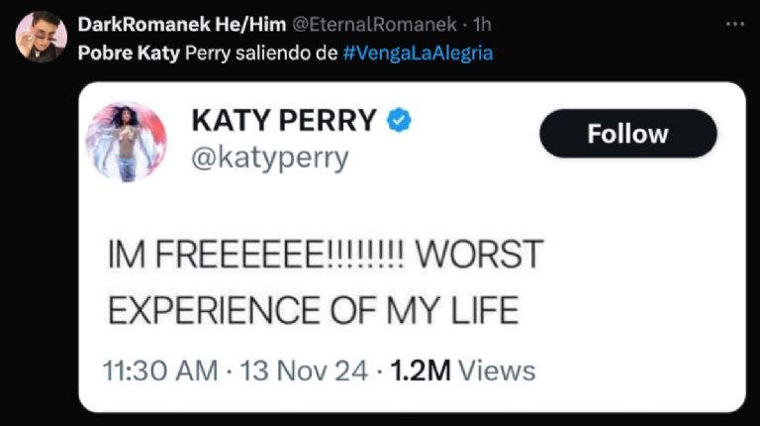Click the 'EXPERIENCE OF MY LIFE' text line
The height and width of the screenshot is (426, 760).
click(312, 310)
